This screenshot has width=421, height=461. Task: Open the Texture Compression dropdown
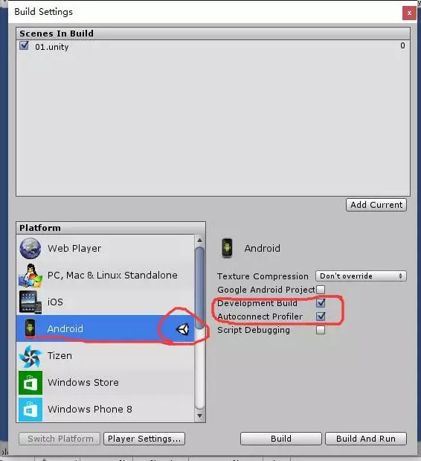pyautogui.click(x=361, y=276)
